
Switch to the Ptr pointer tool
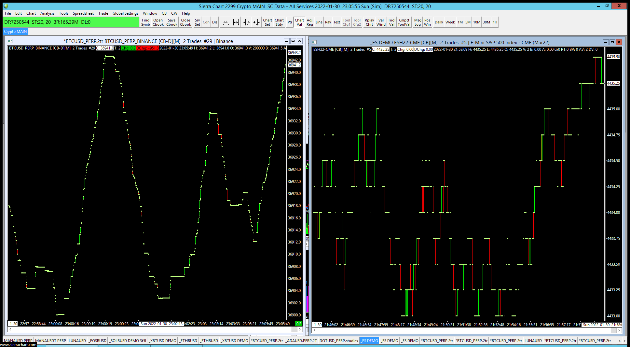(x=290, y=22)
